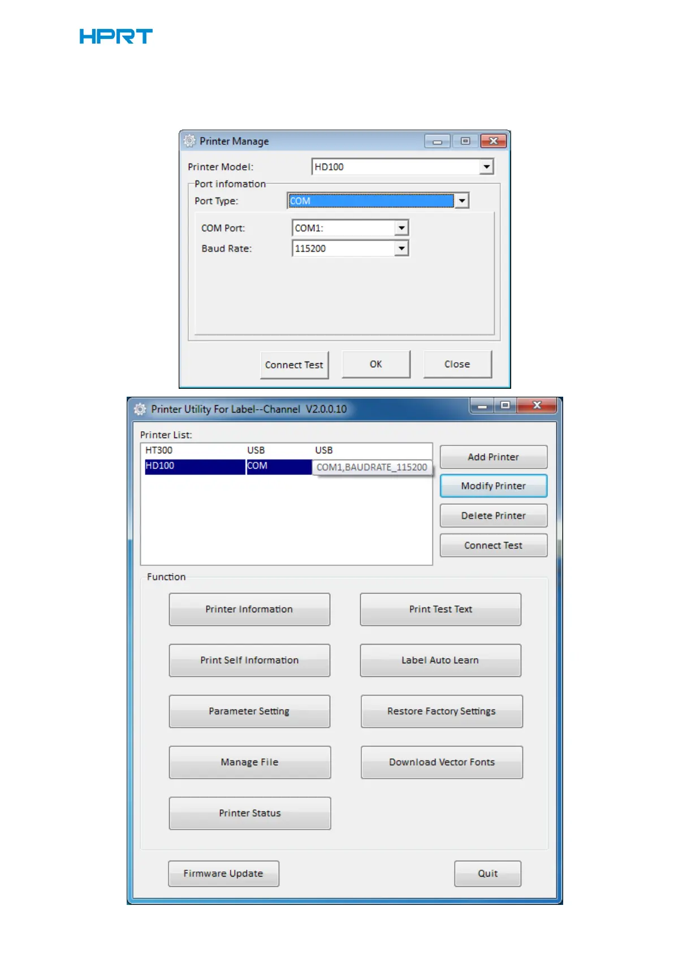Maximize the Printer Manage dialog

(x=465, y=141)
